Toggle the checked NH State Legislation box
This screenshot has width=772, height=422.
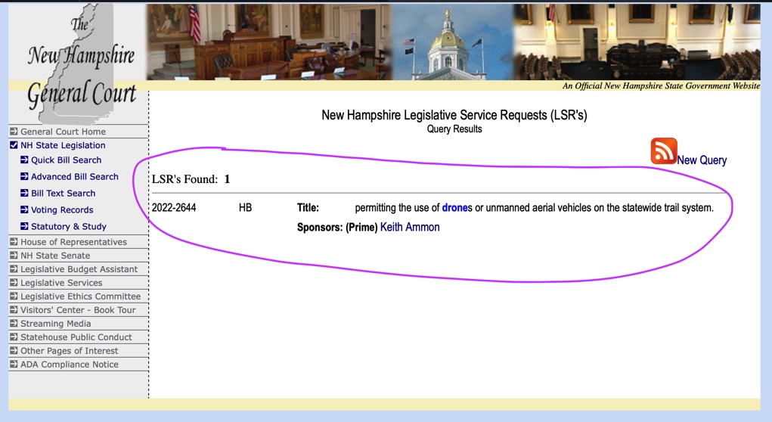[14, 145]
